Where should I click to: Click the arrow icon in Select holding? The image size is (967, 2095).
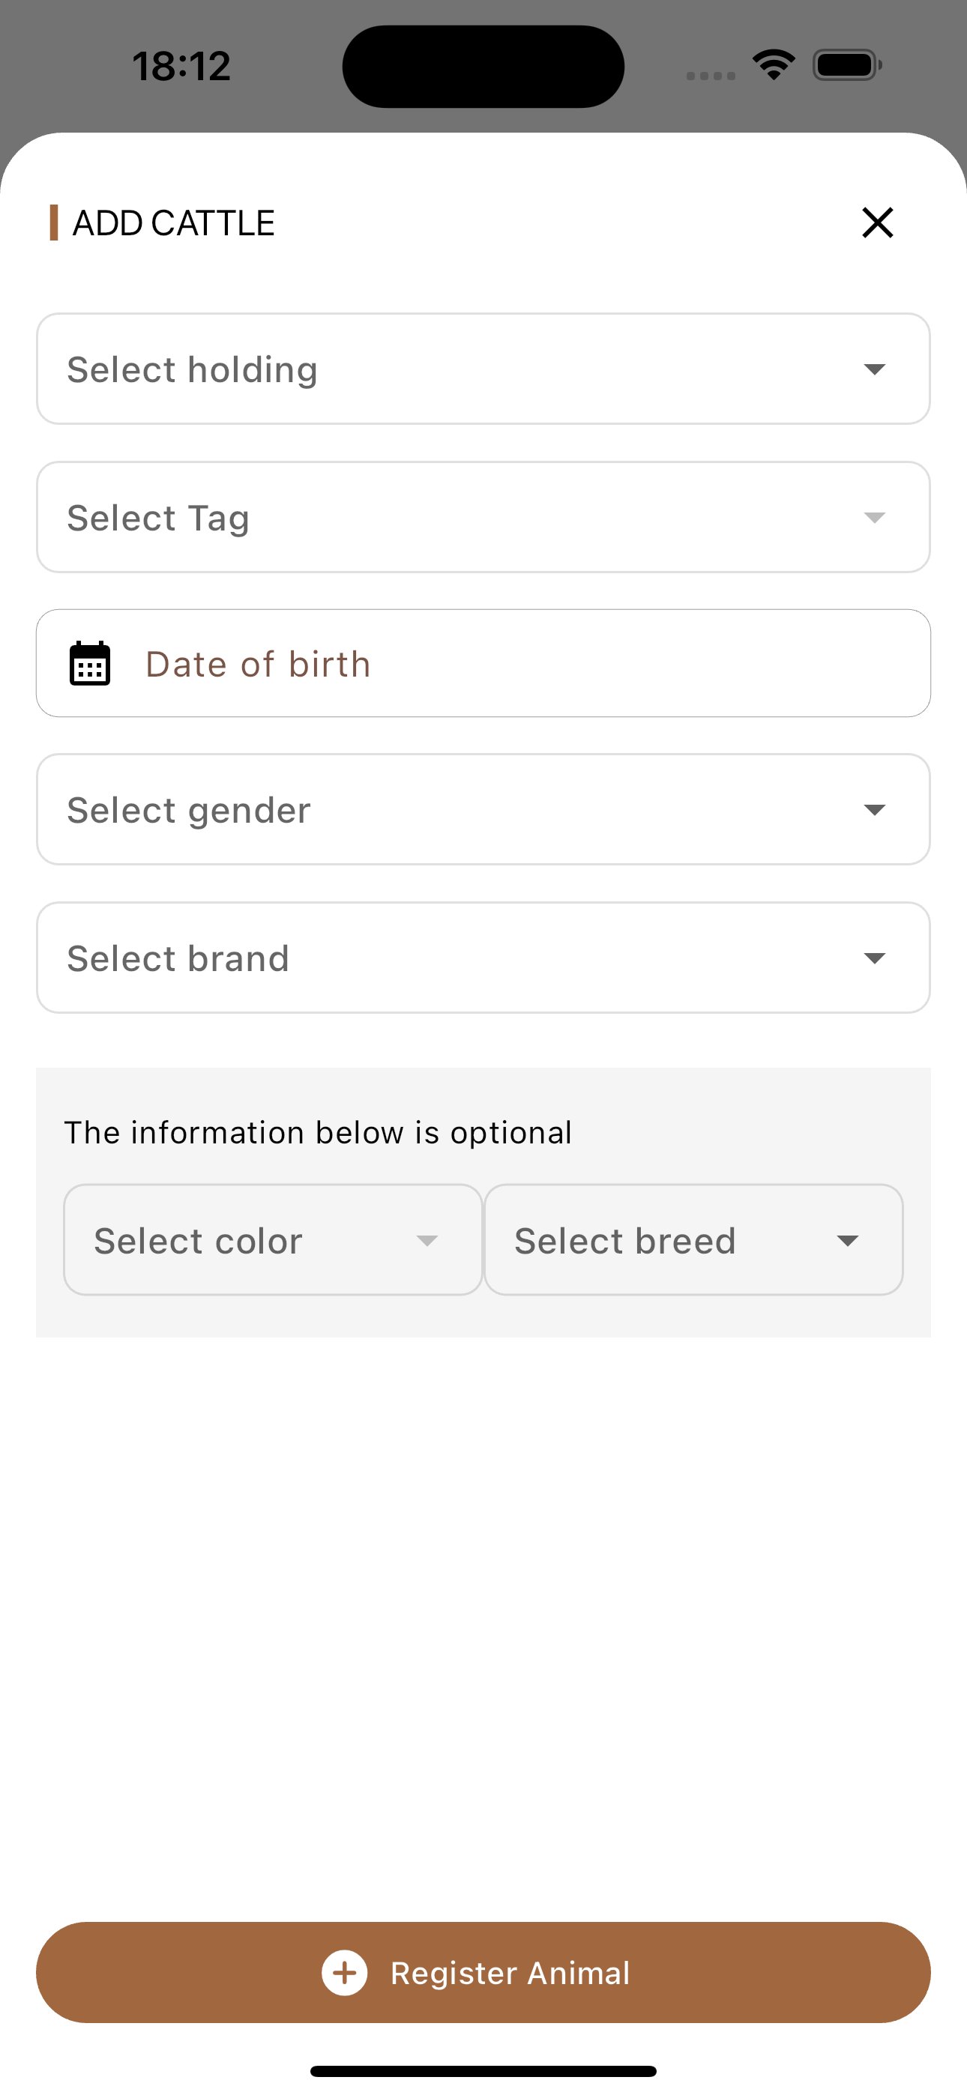point(874,369)
